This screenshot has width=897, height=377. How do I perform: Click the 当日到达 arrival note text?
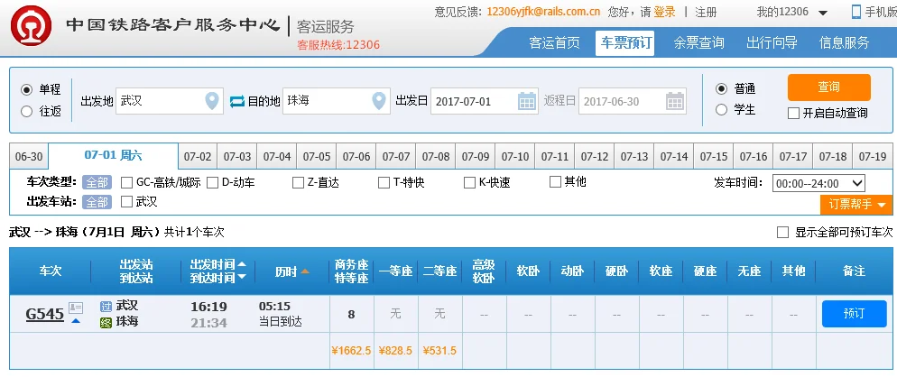point(281,323)
